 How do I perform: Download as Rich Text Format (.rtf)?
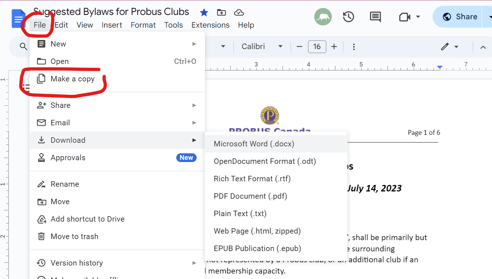pos(276,179)
